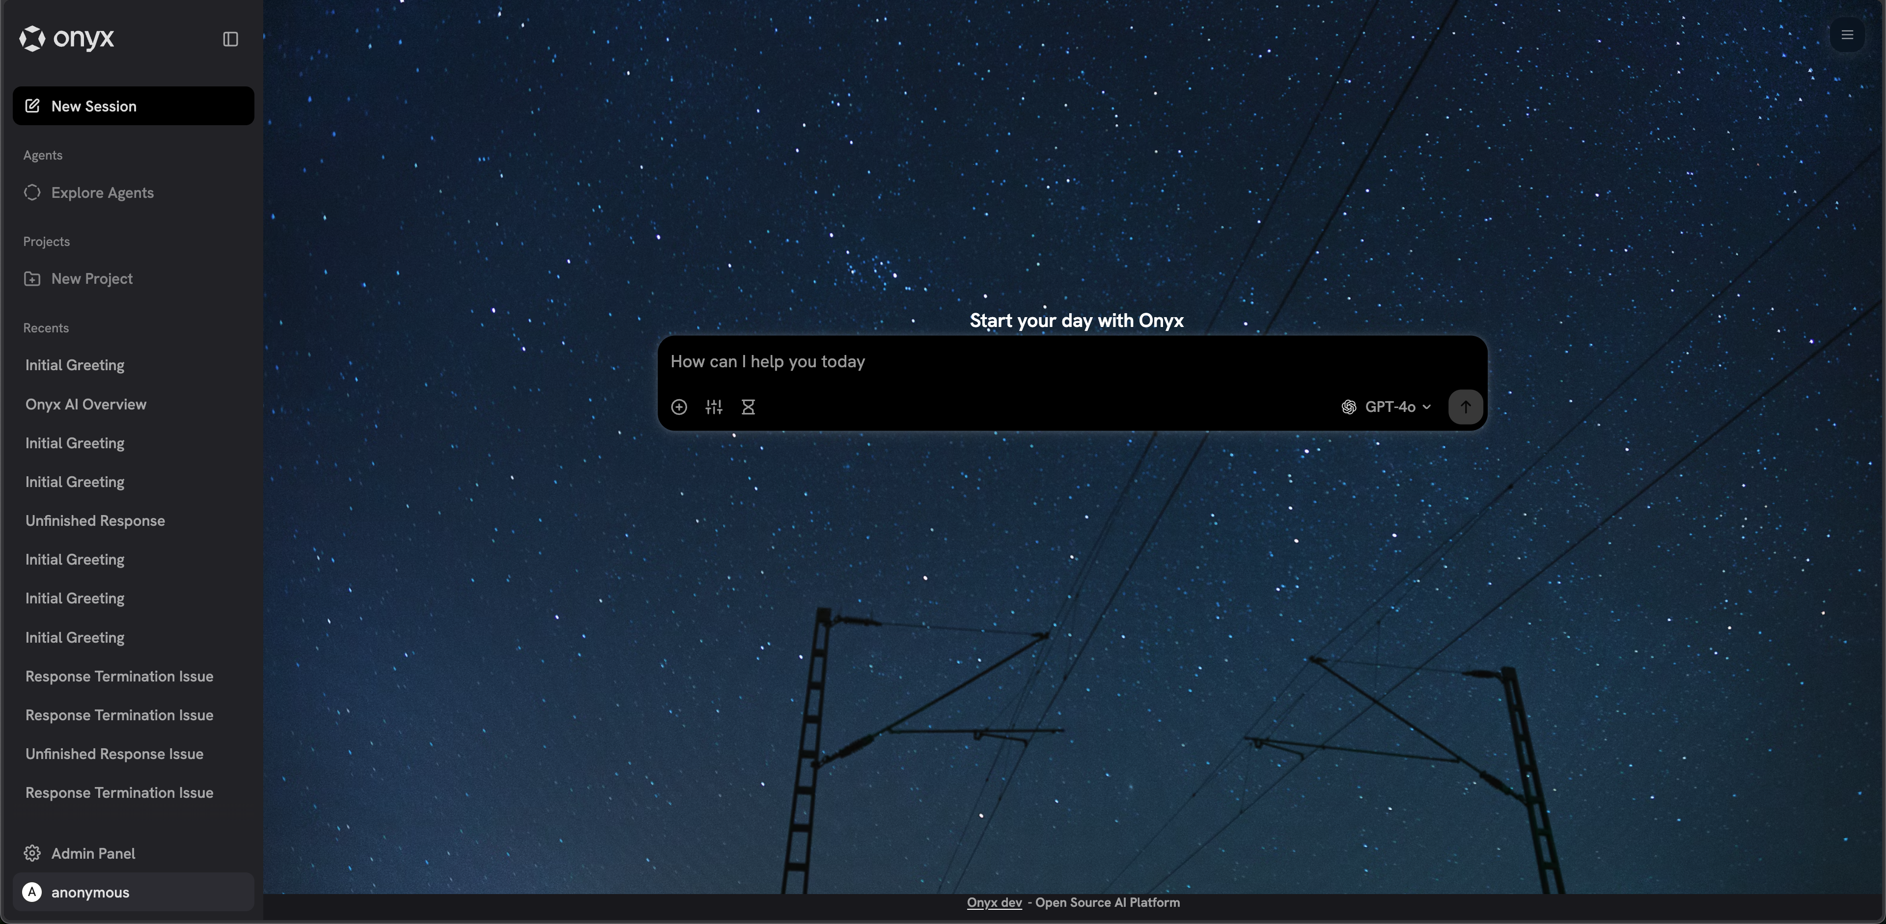The width and height of the screenshot is (1886, 924).
Task: Click the OpenAI logo beside GPT-4o
Action: (1349, 408)
